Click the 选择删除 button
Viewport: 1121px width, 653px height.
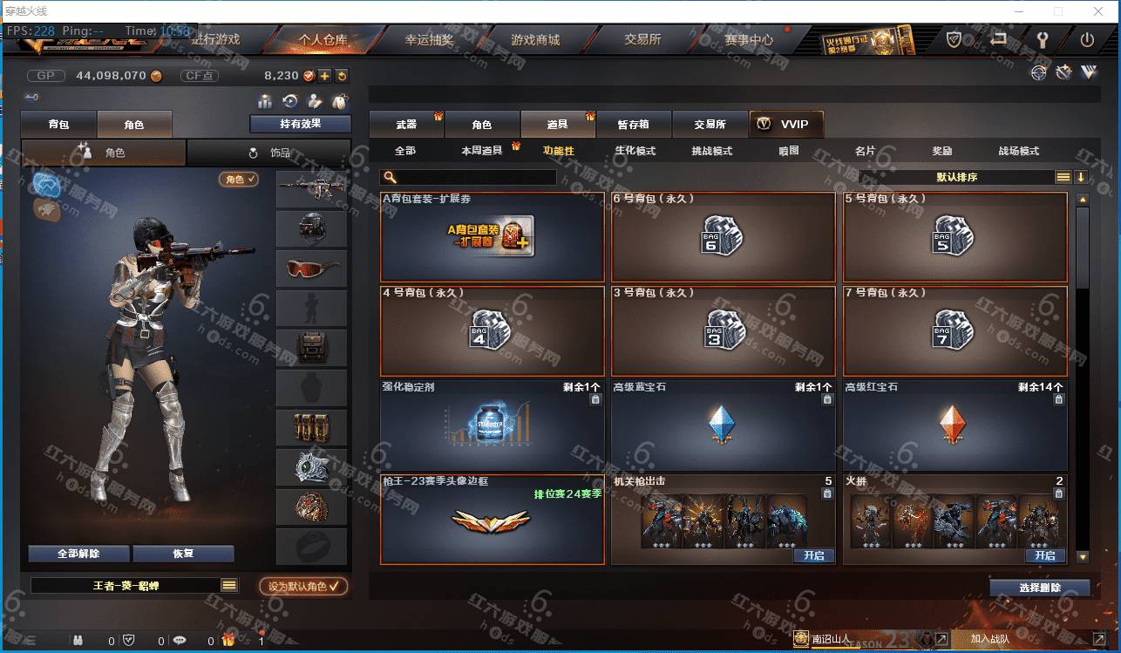click(1040, 588)
